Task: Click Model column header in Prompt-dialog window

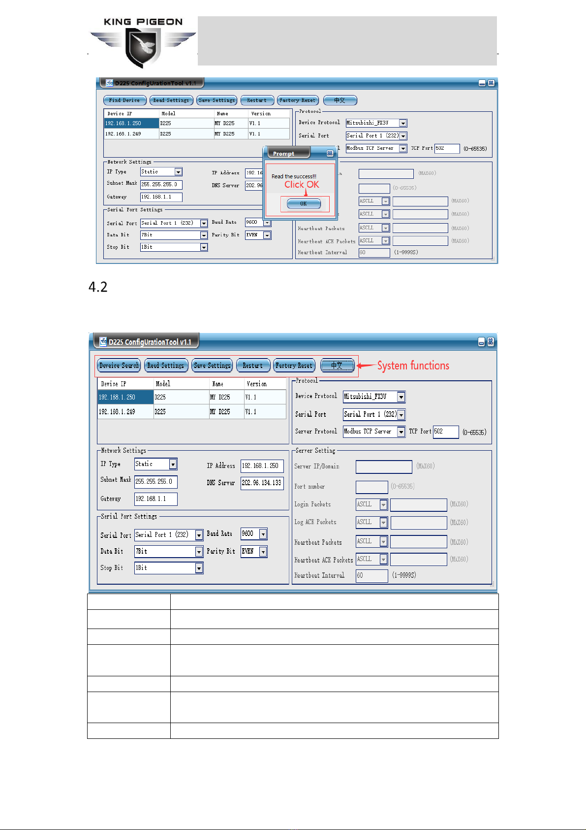Action: point(187,114)
